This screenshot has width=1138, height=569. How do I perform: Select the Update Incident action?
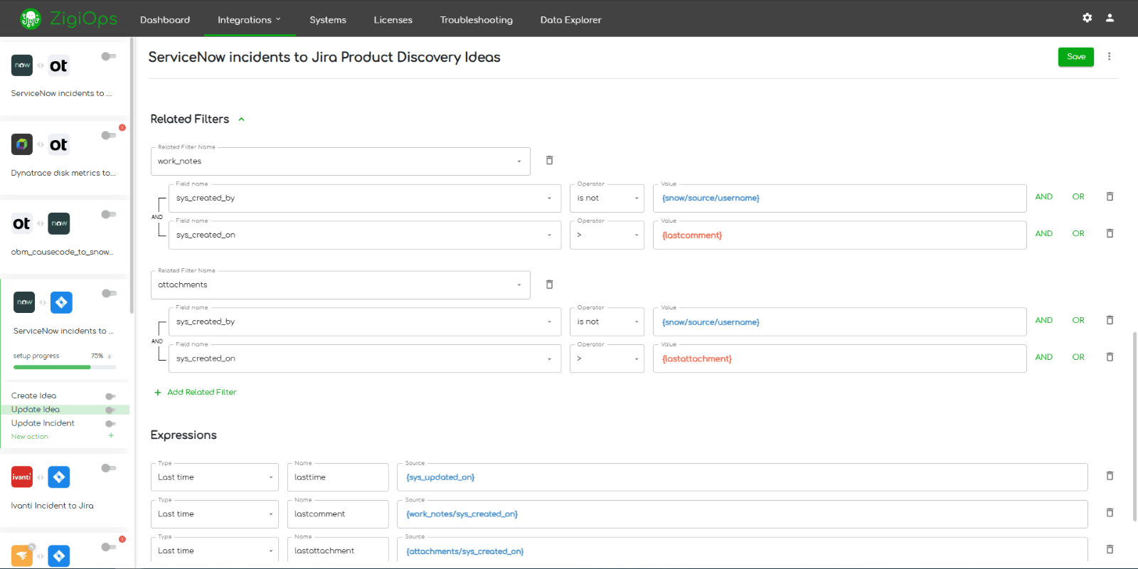pos(43,423)
